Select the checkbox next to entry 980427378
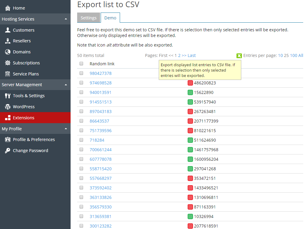The height and width of the screenshot is (229, 305). click(x=81, y=73)
